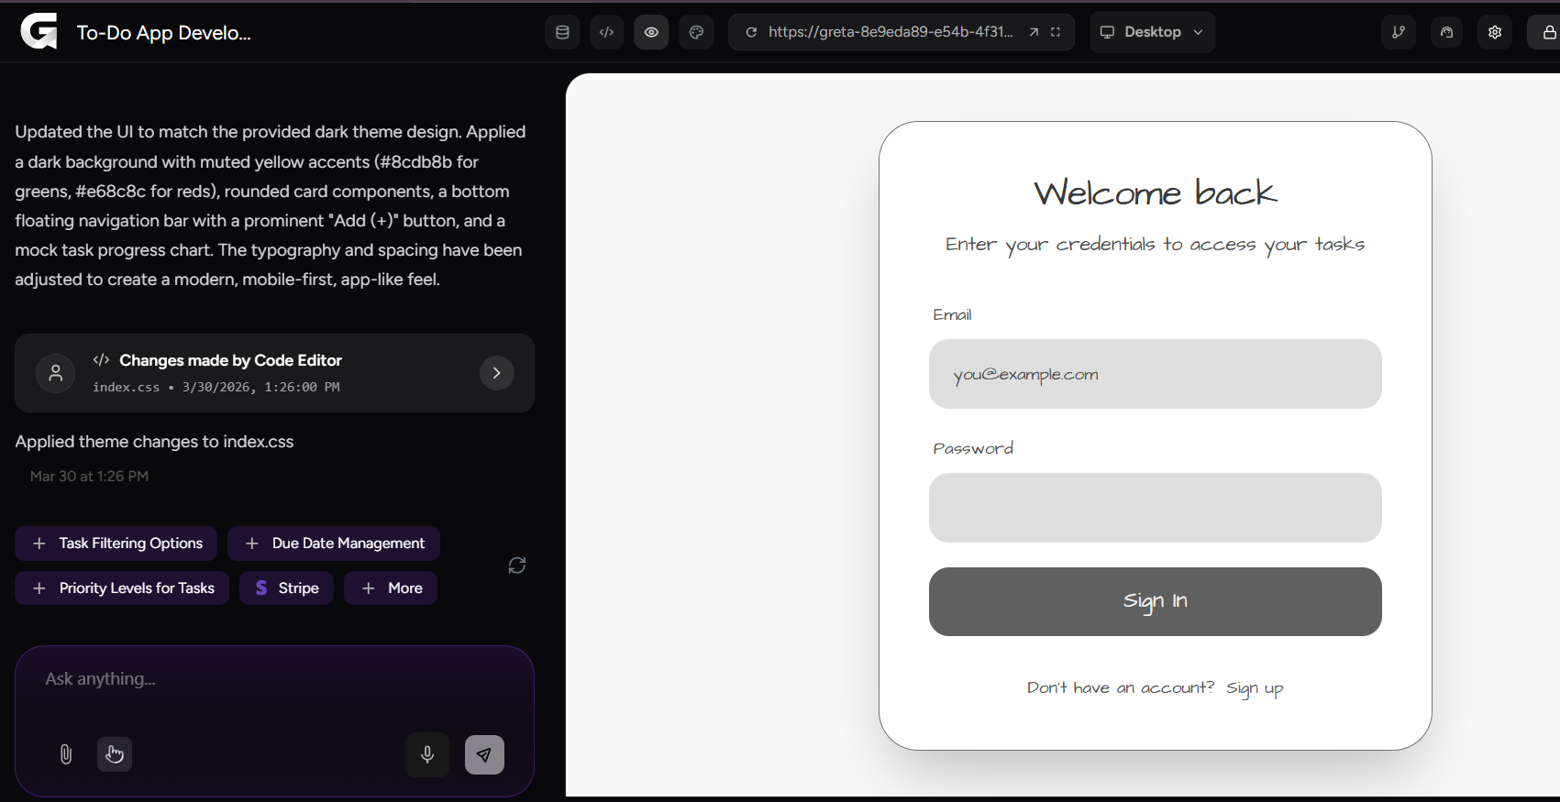Click the Email input field
This screenshot has width=1560, height=802.
[x=1156, y=374]
